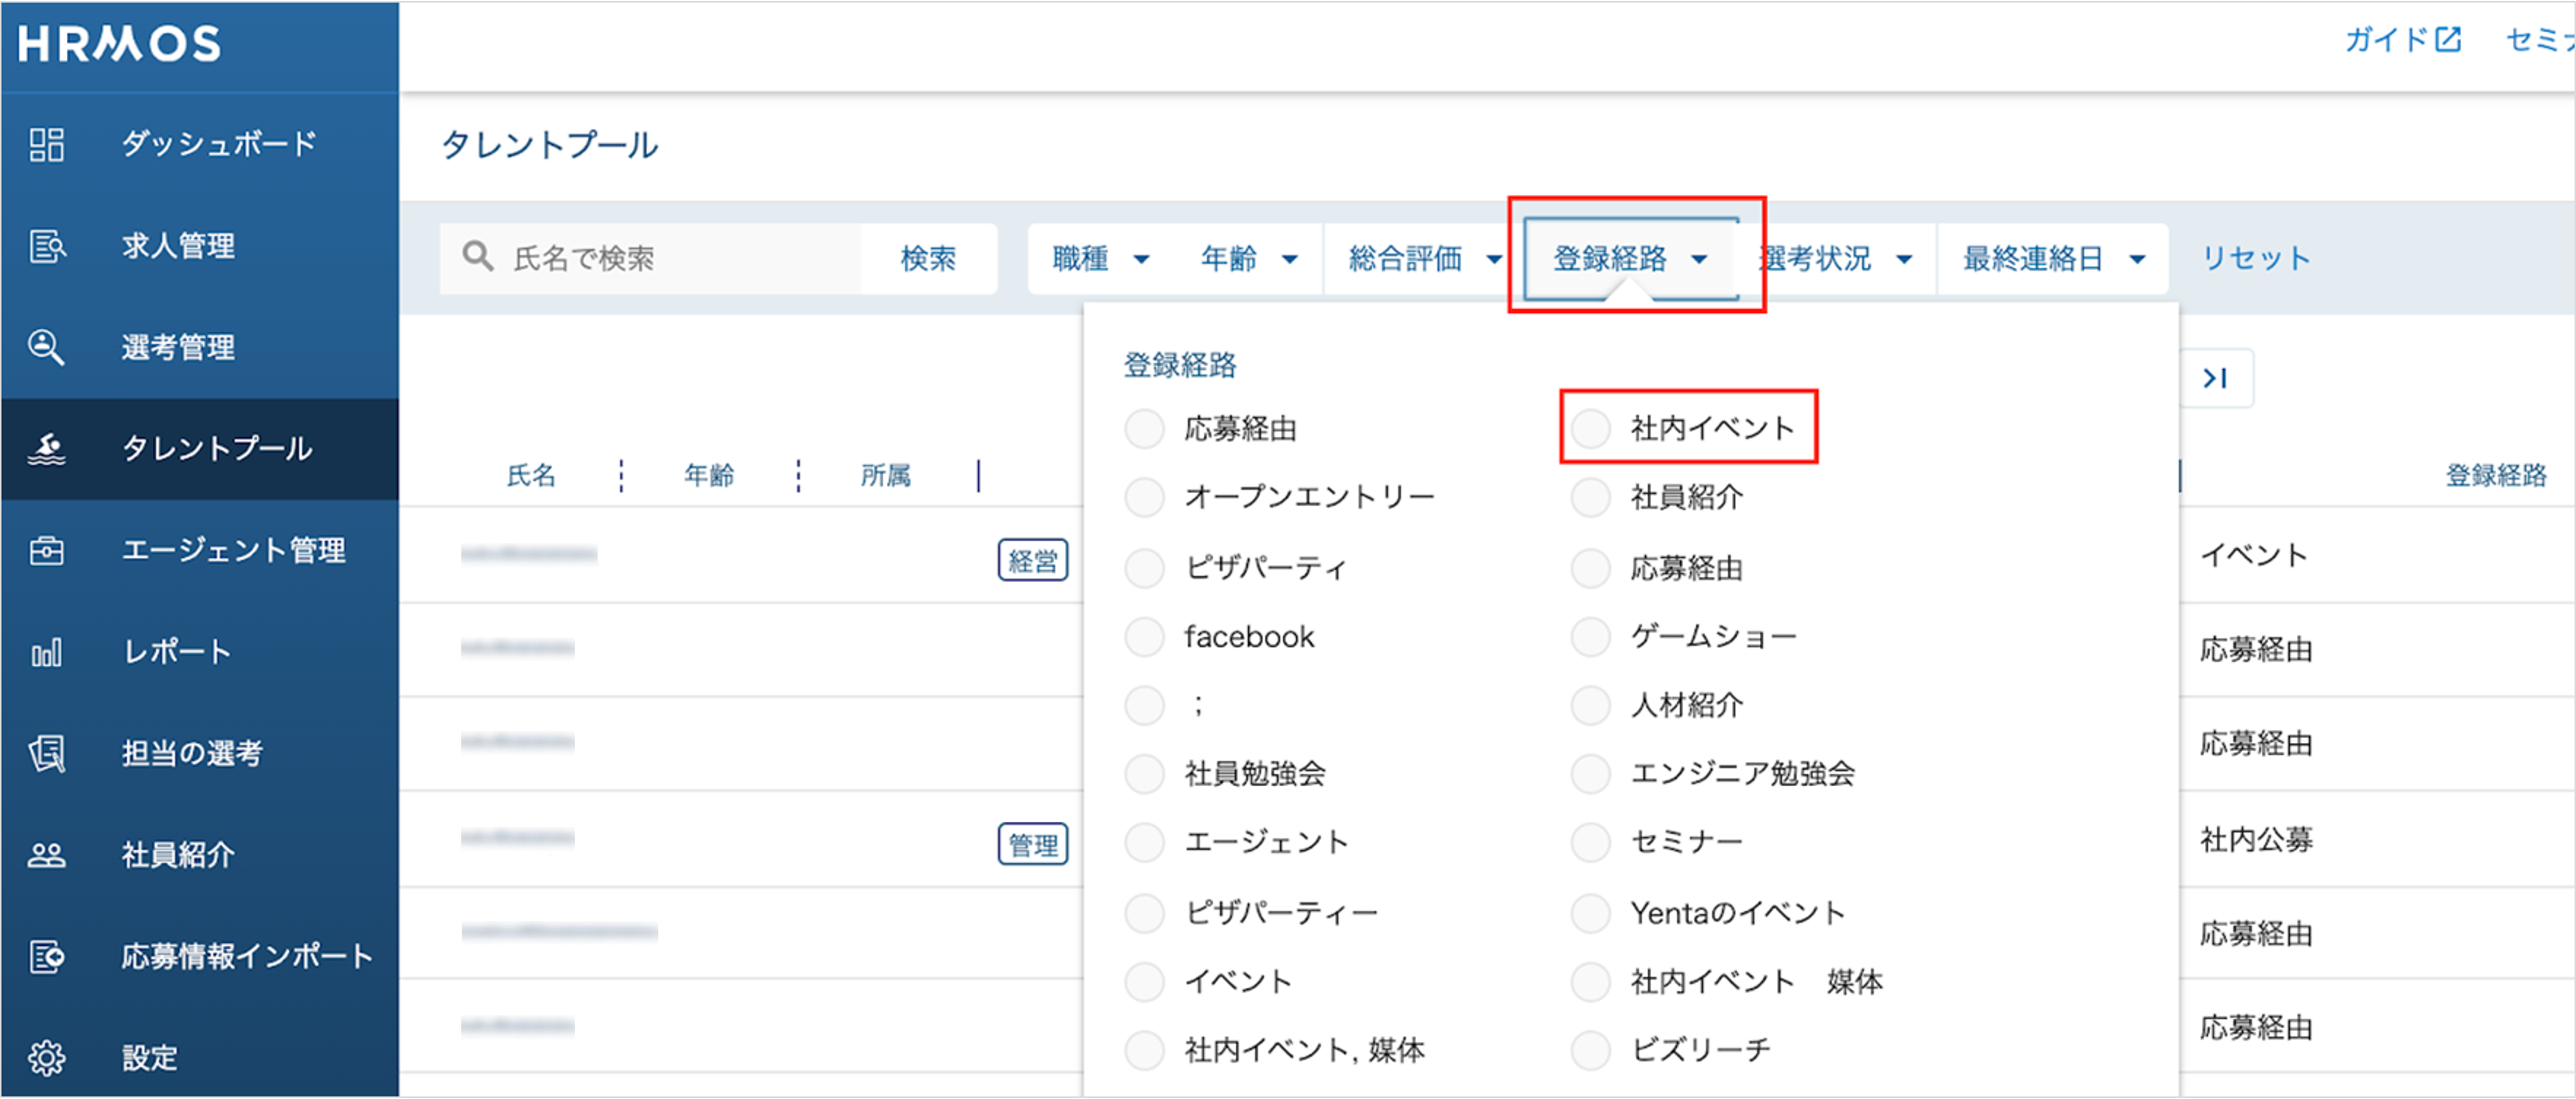Click the 検索 button

point(928,259)
